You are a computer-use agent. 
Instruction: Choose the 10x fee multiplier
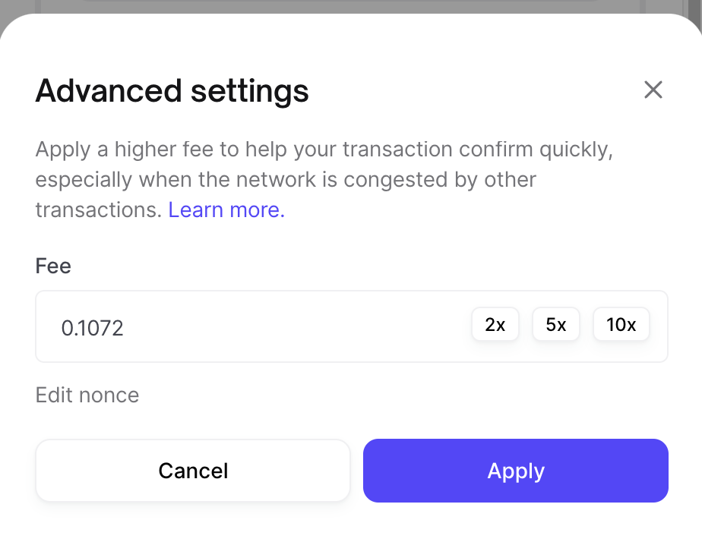(x=621, y=324)
